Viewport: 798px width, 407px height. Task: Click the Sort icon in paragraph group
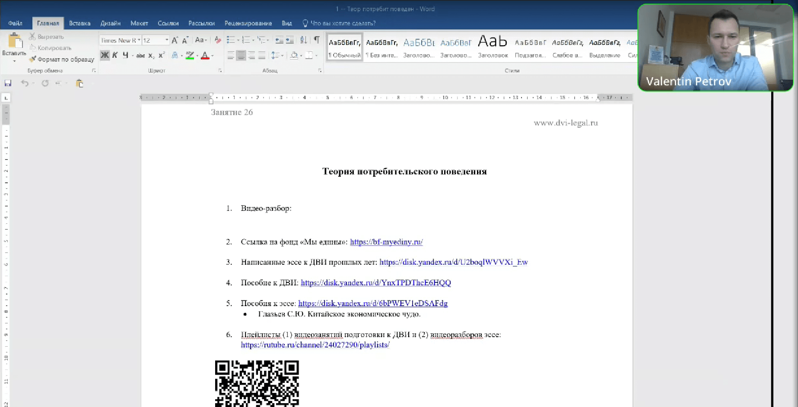point(304,40)
